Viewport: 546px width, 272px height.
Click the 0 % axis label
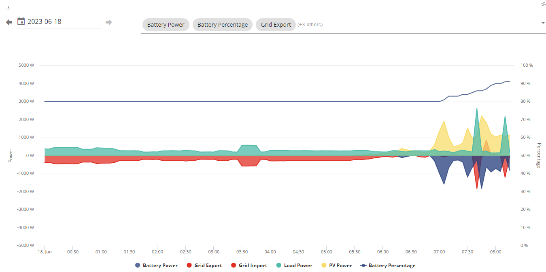524,246
